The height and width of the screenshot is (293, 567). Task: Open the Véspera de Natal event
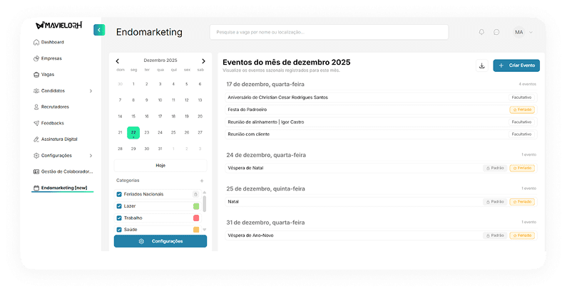[x=381, y=168]
